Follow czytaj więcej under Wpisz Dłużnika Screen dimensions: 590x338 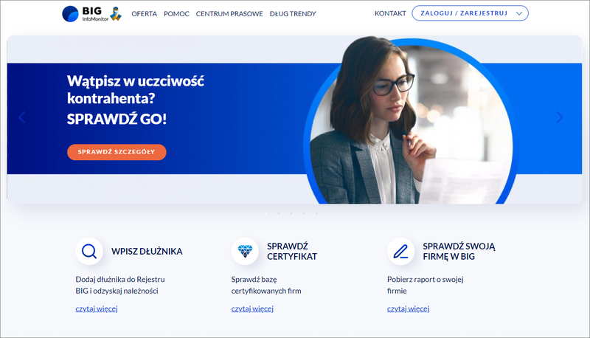click(x=97, y=308)
